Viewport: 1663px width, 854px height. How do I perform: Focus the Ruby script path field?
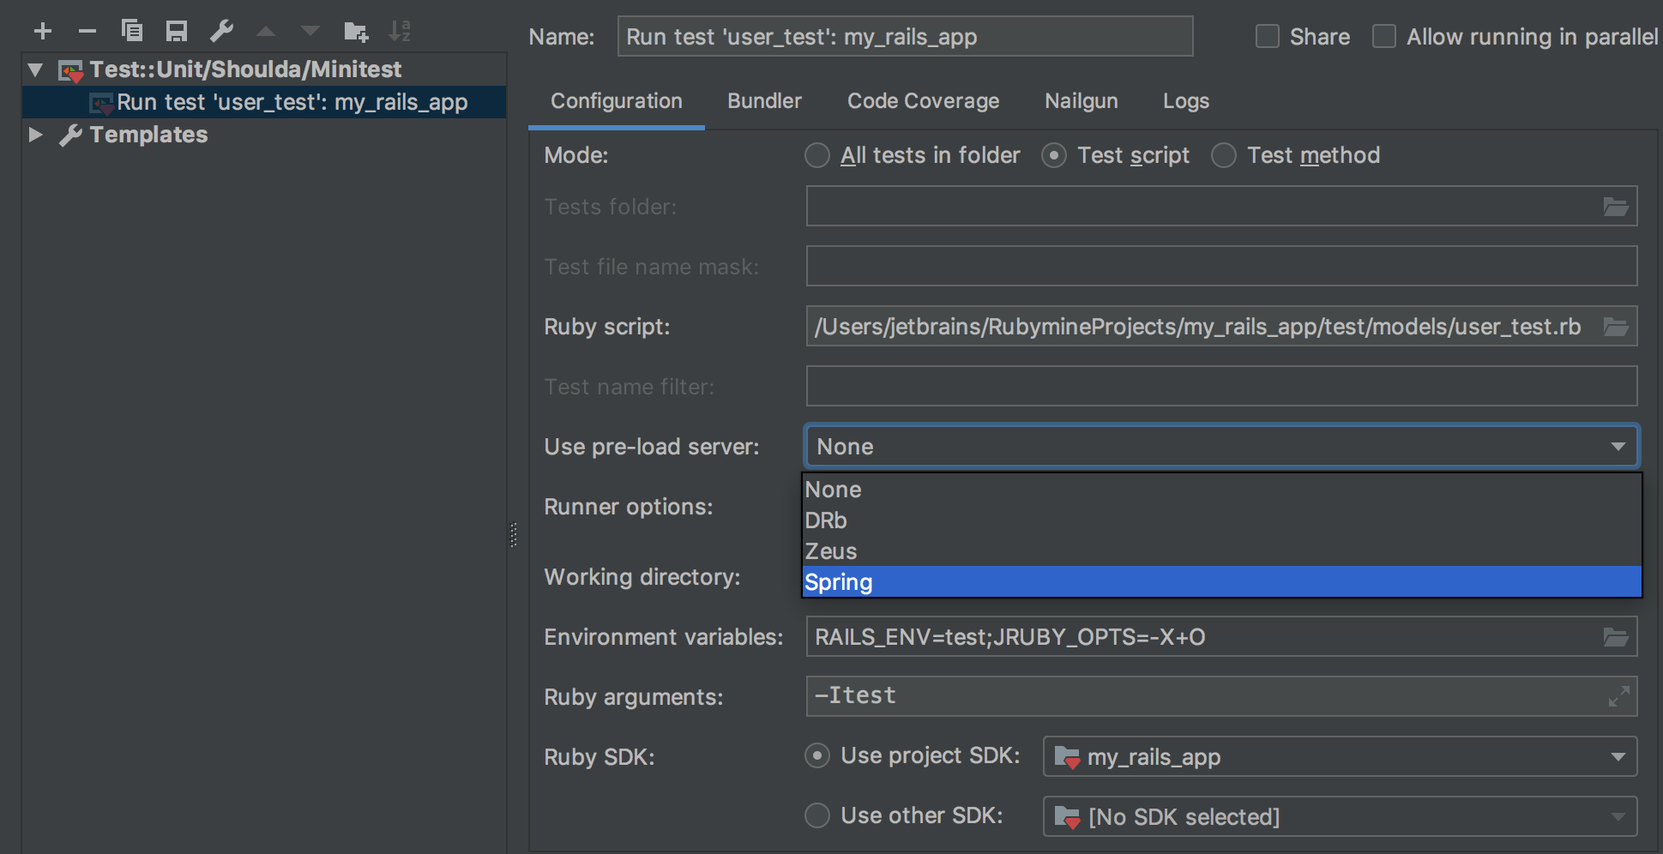click(x=1221, y=327)
